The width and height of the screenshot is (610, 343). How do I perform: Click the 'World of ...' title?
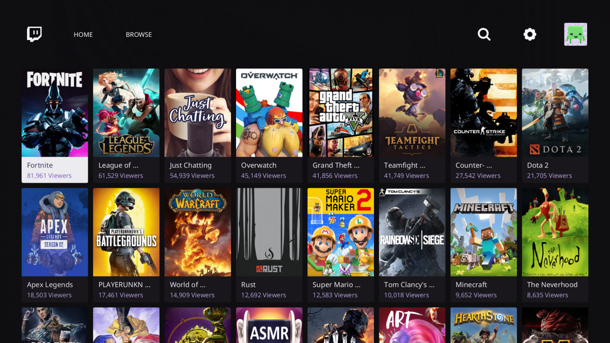tap(187, 285)
